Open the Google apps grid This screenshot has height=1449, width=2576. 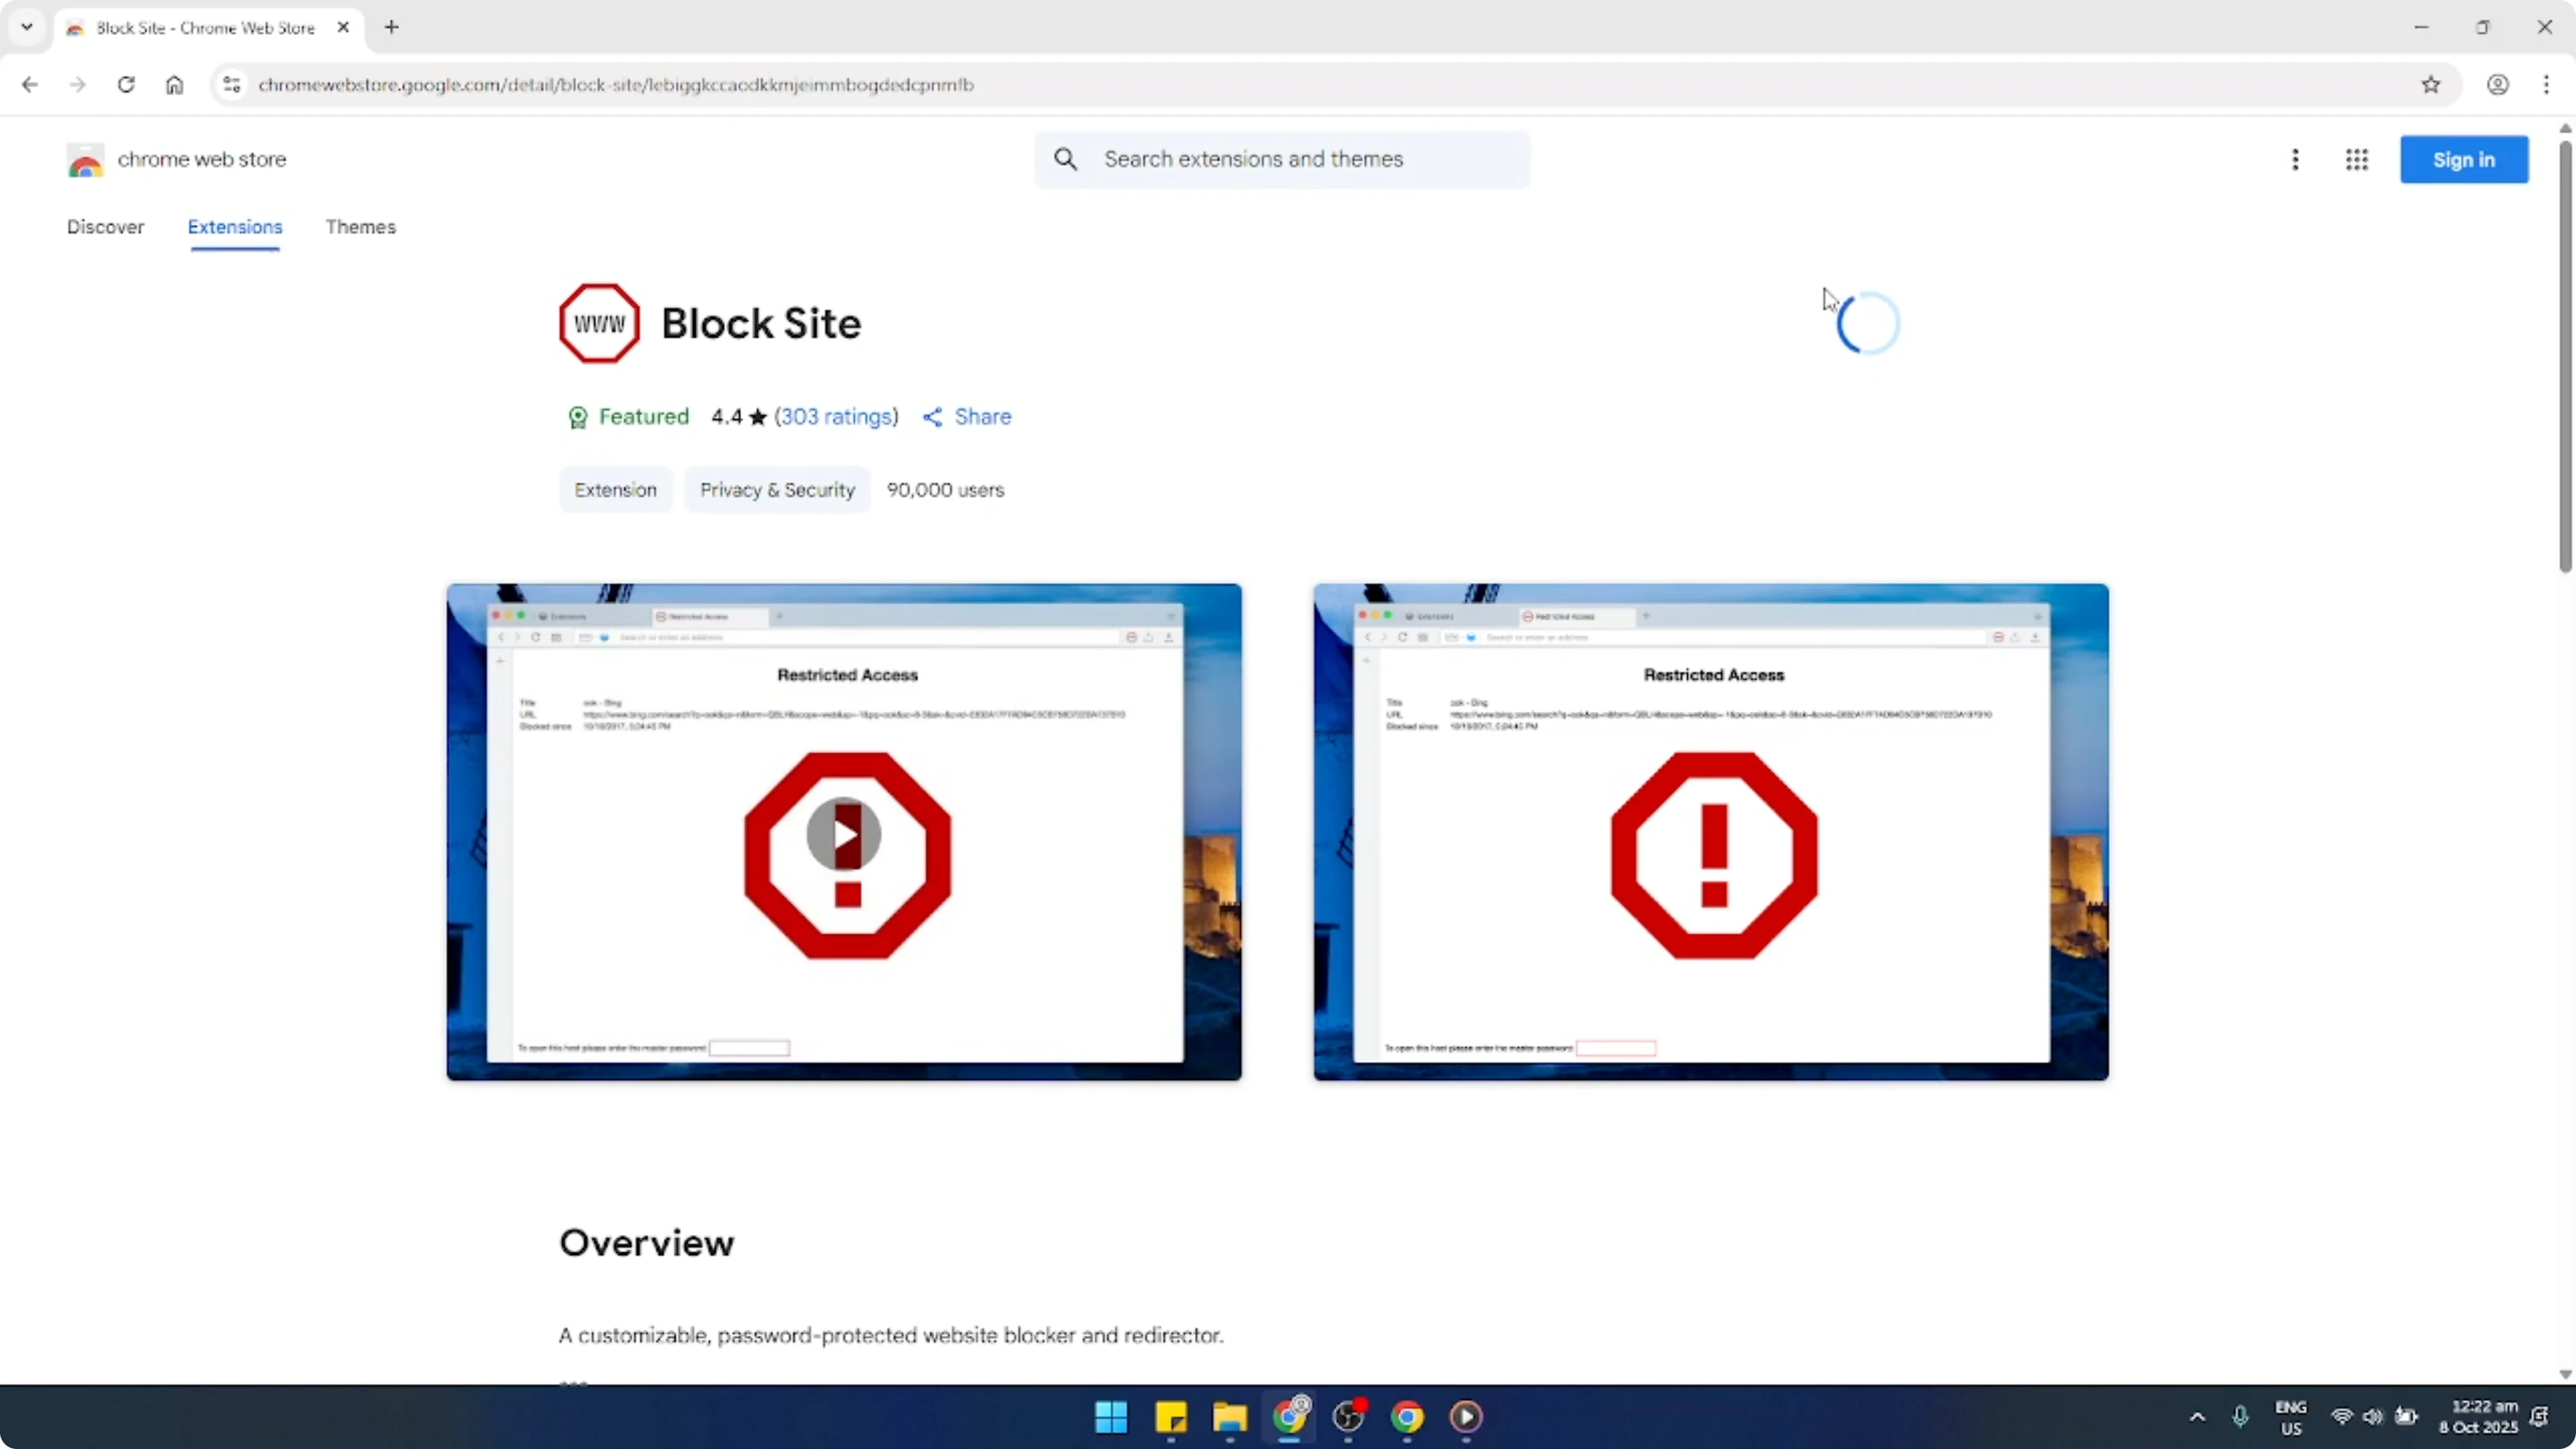tap(2357, 160)
